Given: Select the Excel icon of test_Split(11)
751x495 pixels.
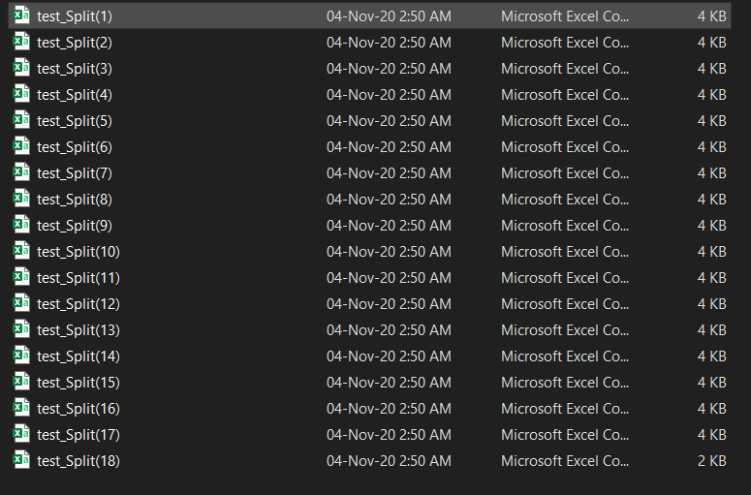Looking at the screenshot, I should (21, 277).
